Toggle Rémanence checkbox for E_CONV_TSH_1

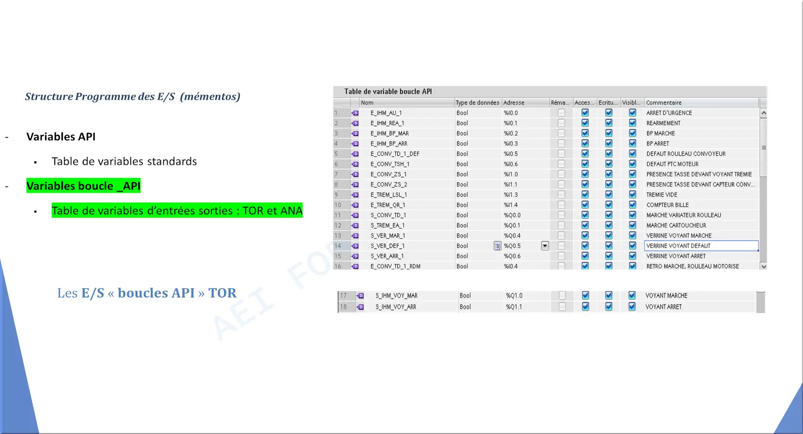(x=561, y=164)
